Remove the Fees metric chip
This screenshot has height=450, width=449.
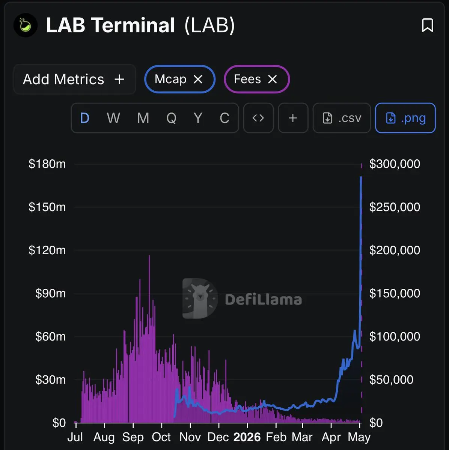point(272,79)
